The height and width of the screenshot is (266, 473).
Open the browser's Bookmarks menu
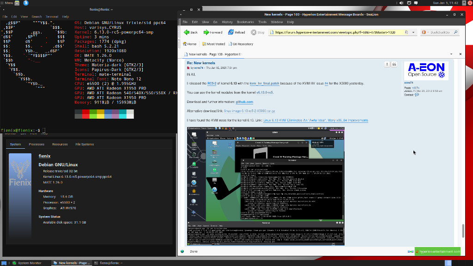click(x=245, y=22)
